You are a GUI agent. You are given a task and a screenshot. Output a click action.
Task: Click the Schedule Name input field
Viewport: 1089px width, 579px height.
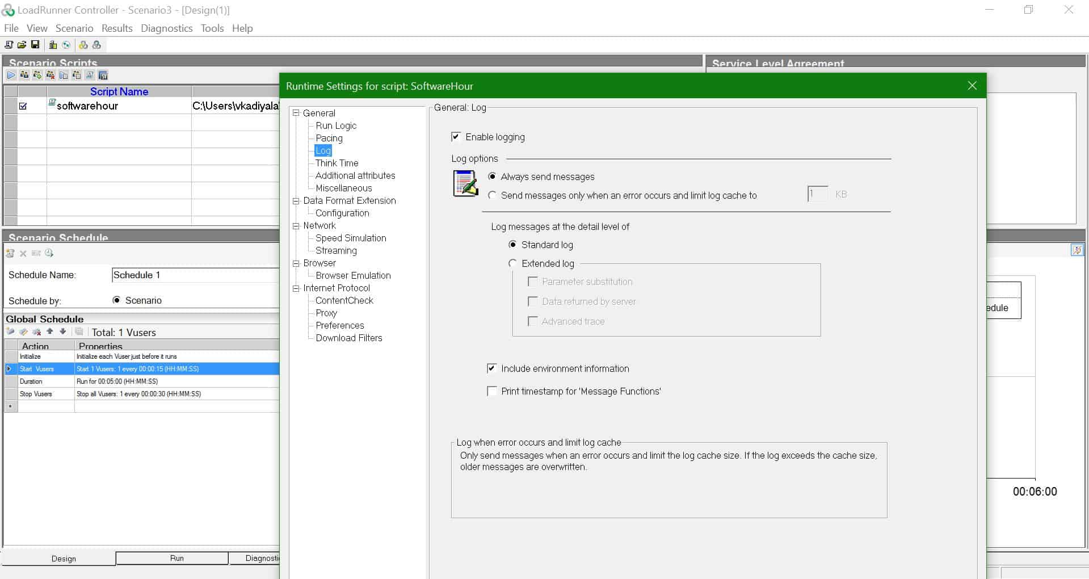click(x=196, y=275)
